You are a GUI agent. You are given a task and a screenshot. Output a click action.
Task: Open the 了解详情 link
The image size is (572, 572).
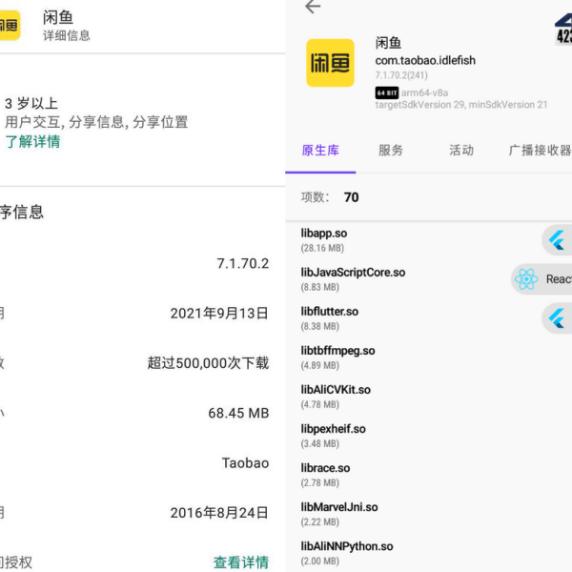(x=32, y=141)
